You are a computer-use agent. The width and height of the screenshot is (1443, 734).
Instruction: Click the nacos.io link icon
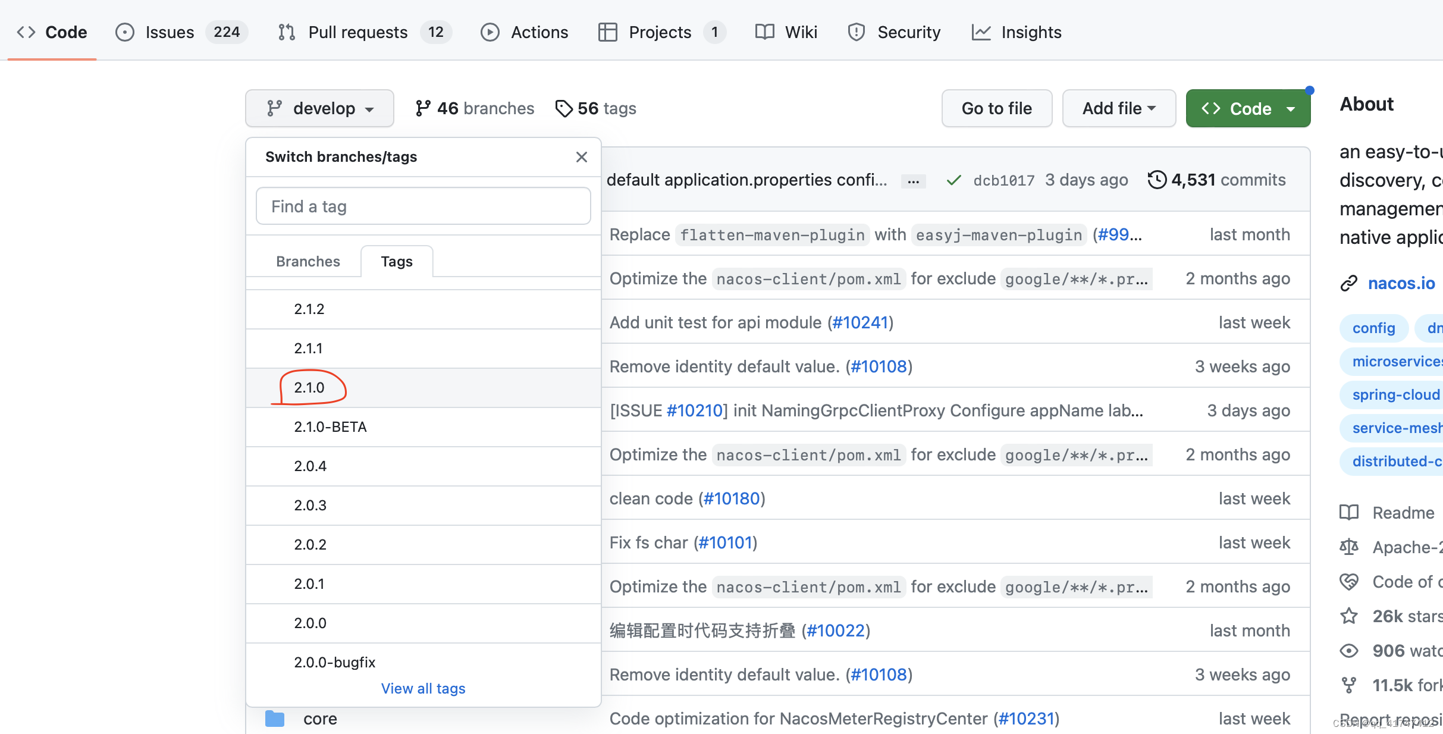pyautogui.click(x=1349, y=284)
